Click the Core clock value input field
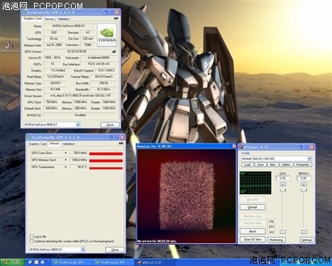Image resolution: width=332 pixels, height=266 pixels. (x=283, y=178)
